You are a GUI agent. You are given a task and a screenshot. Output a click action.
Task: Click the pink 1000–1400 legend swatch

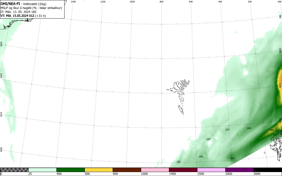[155, 170]
